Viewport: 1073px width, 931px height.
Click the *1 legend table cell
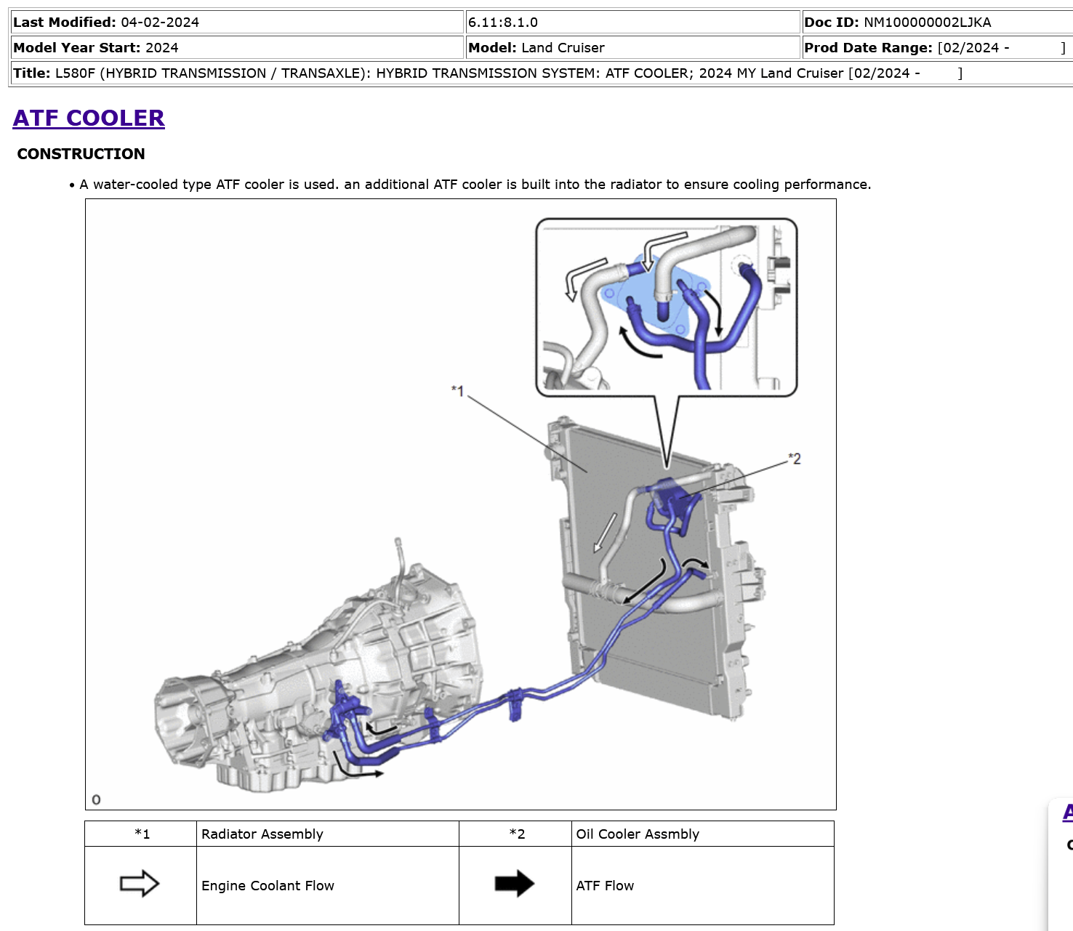pyautogui.click(x=141, y=834)
